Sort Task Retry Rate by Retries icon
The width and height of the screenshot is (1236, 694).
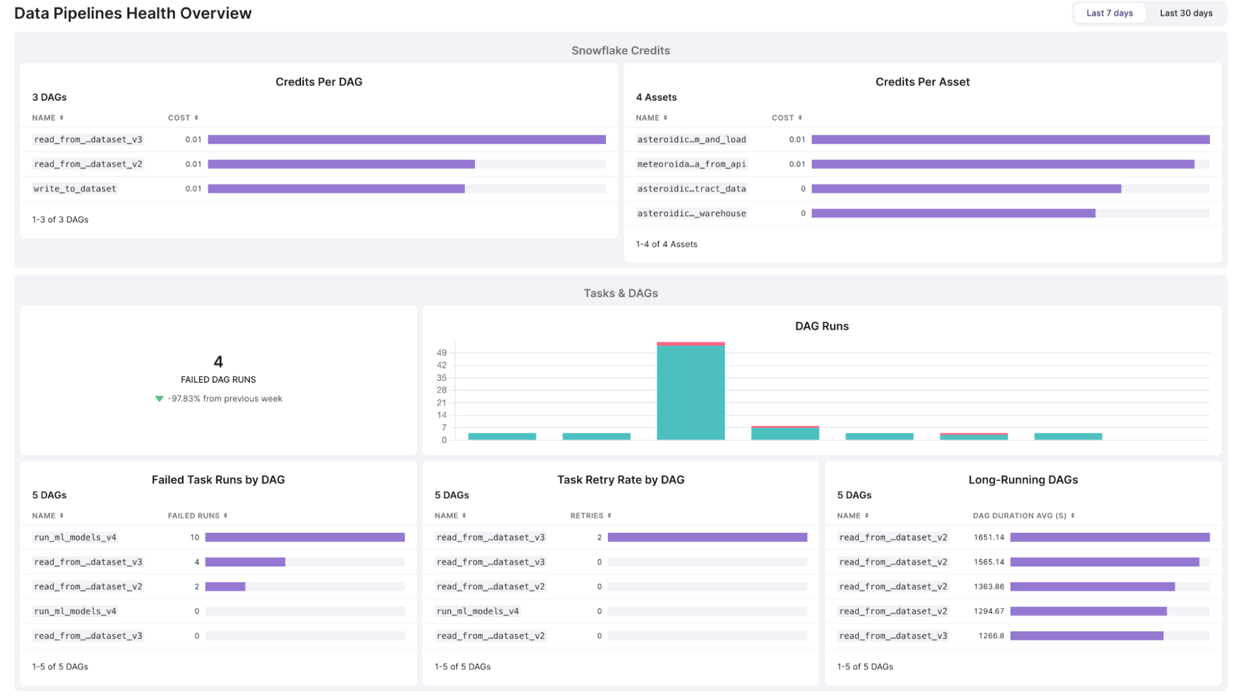pyautogui.click(x=609, y=516)
